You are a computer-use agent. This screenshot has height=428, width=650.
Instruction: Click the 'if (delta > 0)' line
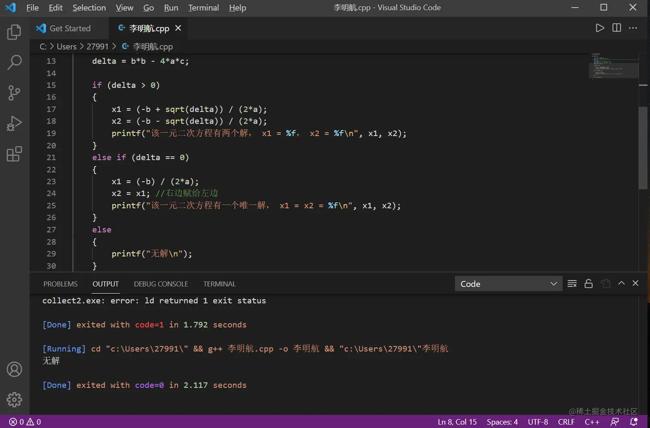[126, 85]
